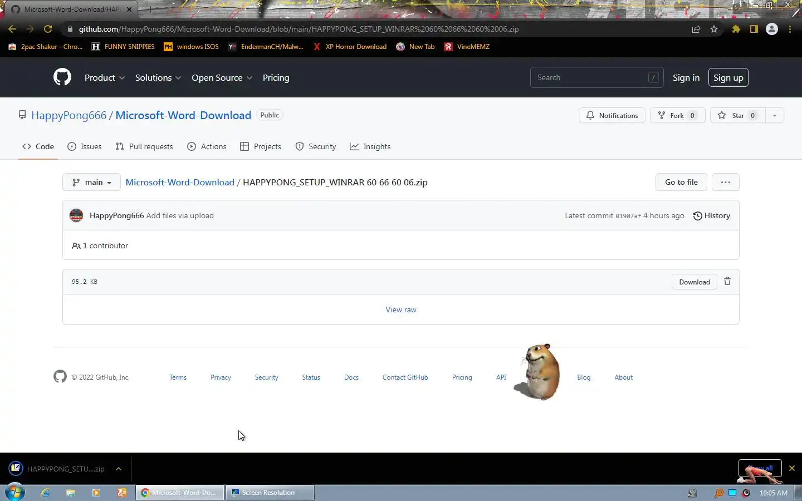Open Windows Explorer folder in taskbar
The image size is (802, 501).
pos(71,493)
